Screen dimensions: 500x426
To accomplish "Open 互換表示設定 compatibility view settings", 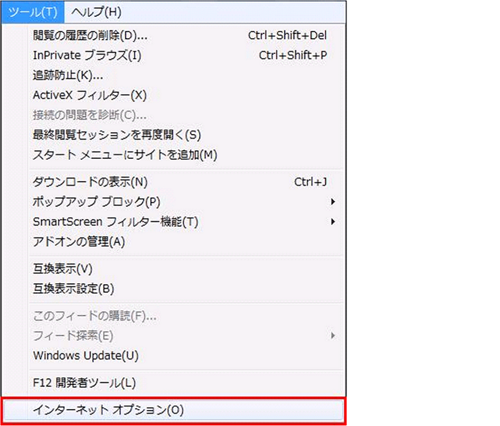I will pyautogui.click(x=70, y=288).
